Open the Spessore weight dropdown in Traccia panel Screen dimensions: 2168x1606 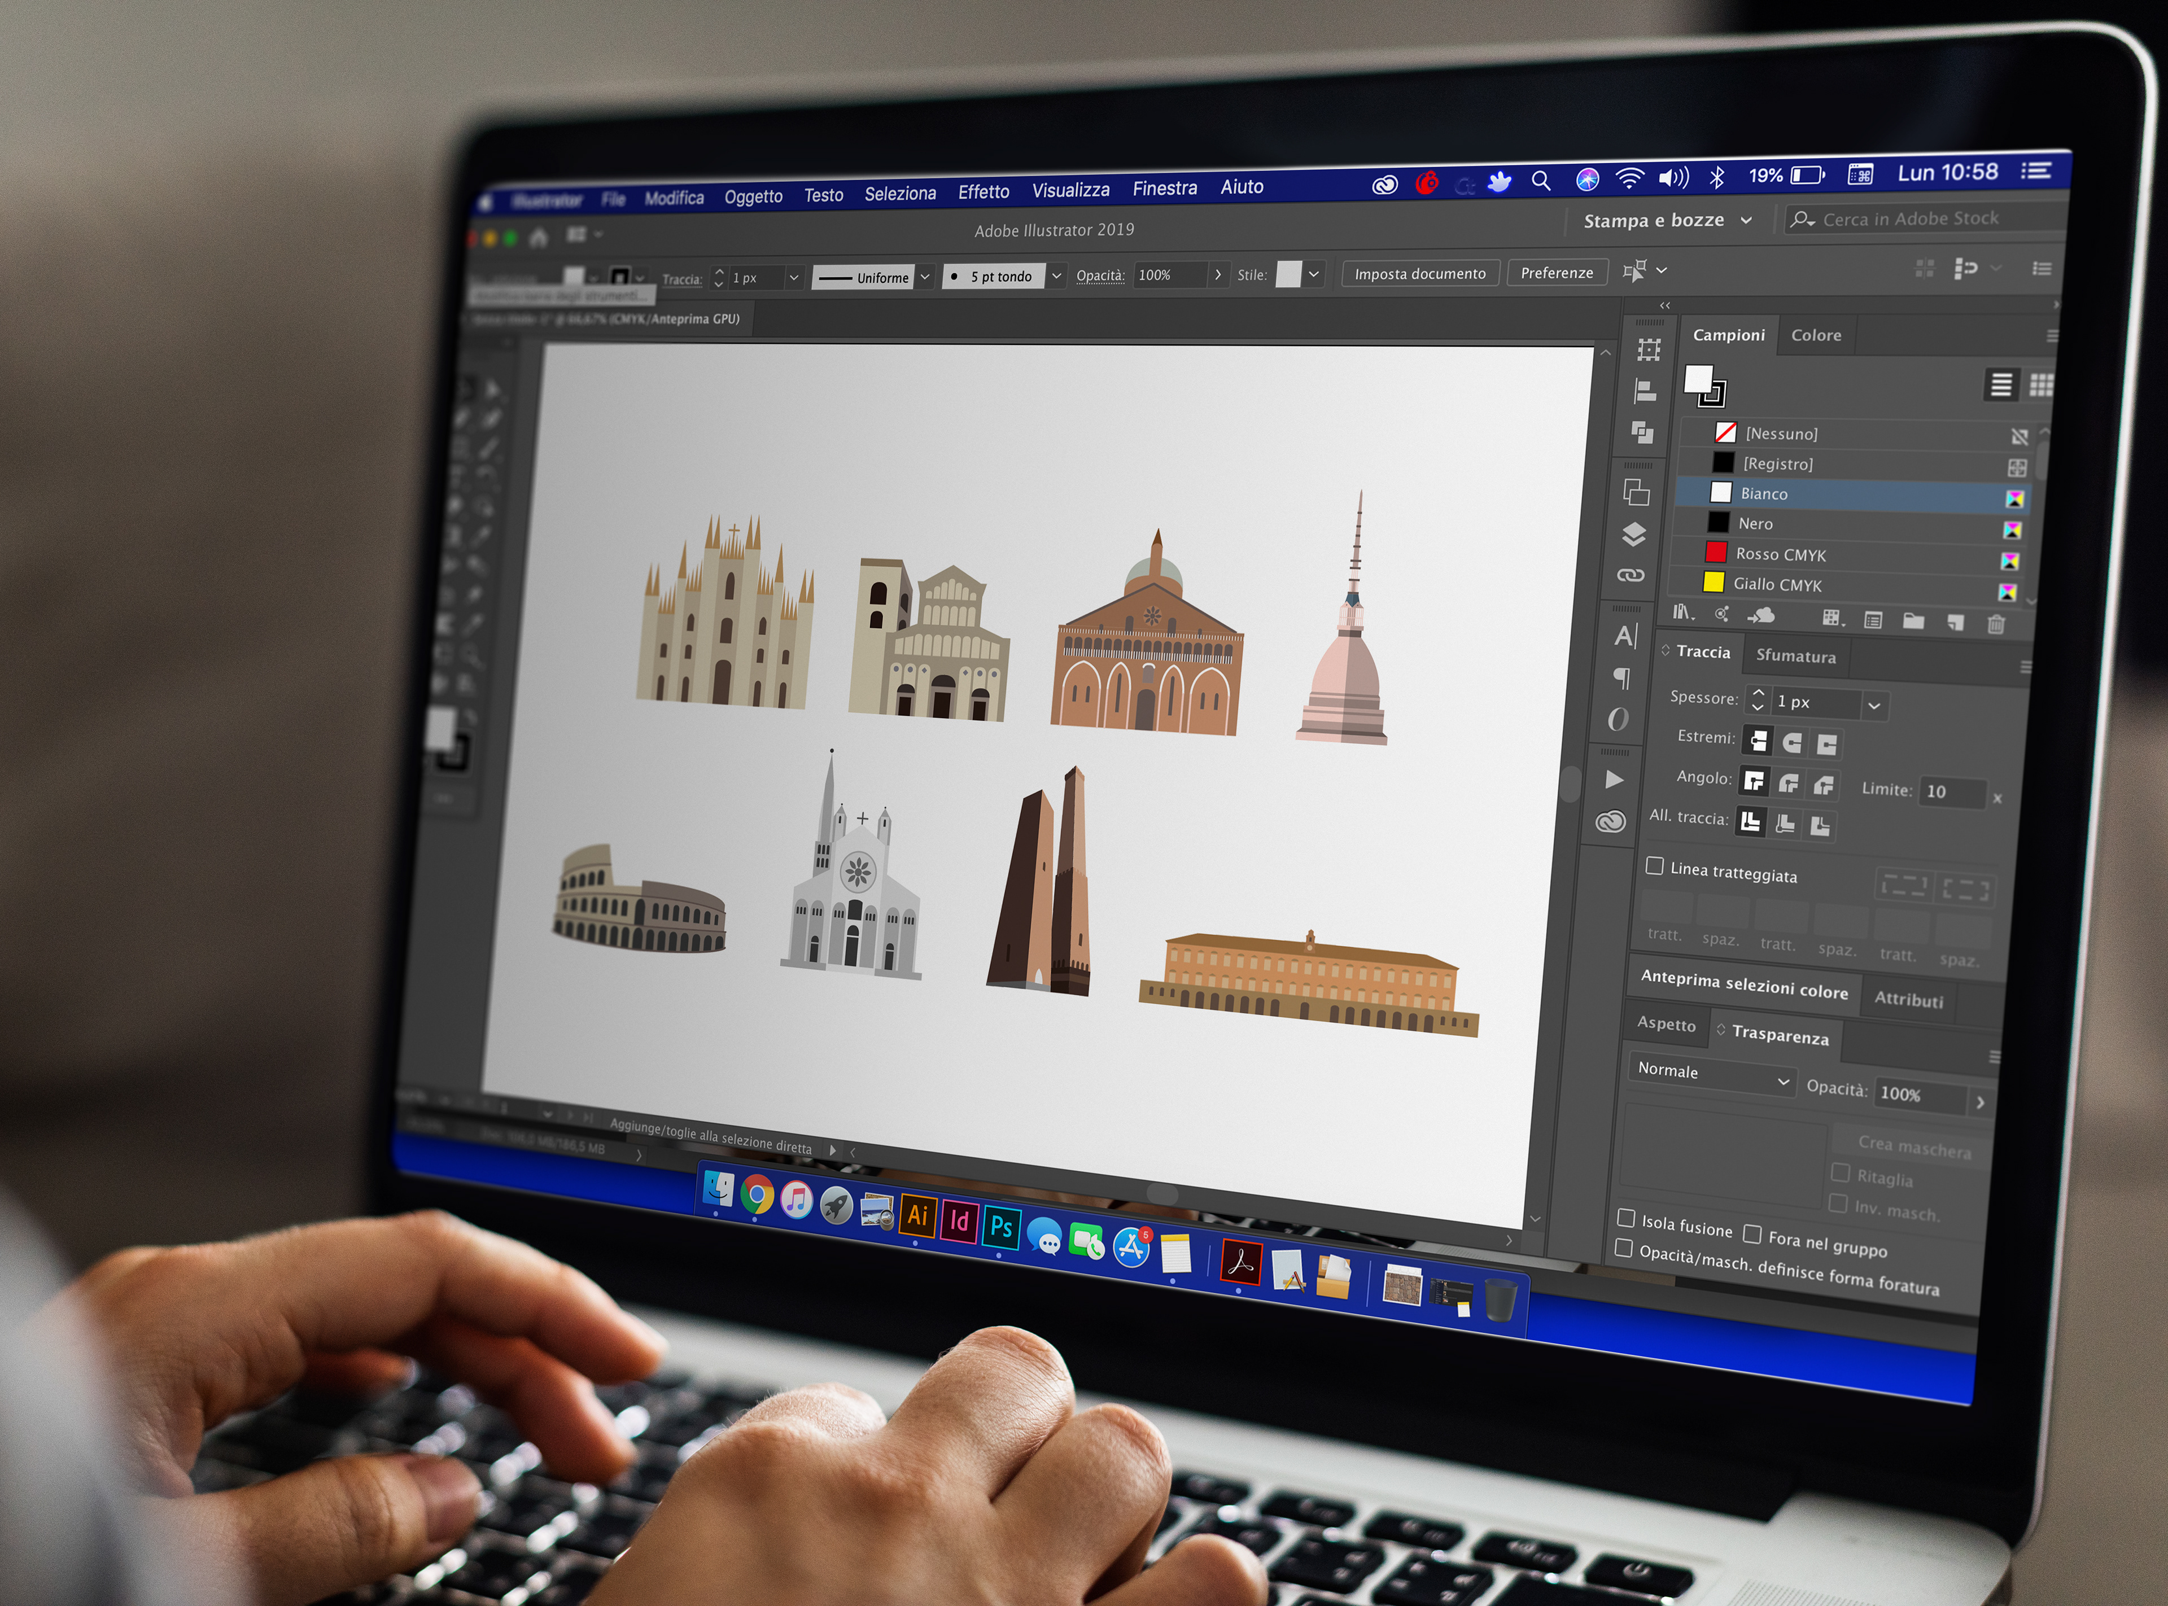point(1874,705)
